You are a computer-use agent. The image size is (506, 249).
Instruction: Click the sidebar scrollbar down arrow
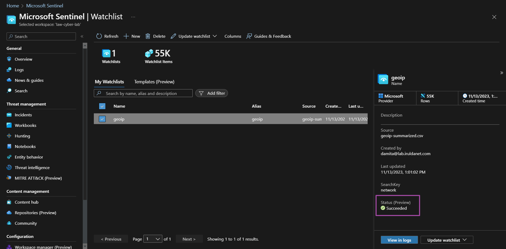85,246
